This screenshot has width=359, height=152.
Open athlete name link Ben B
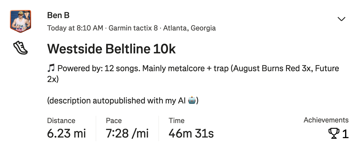[58, 15]
